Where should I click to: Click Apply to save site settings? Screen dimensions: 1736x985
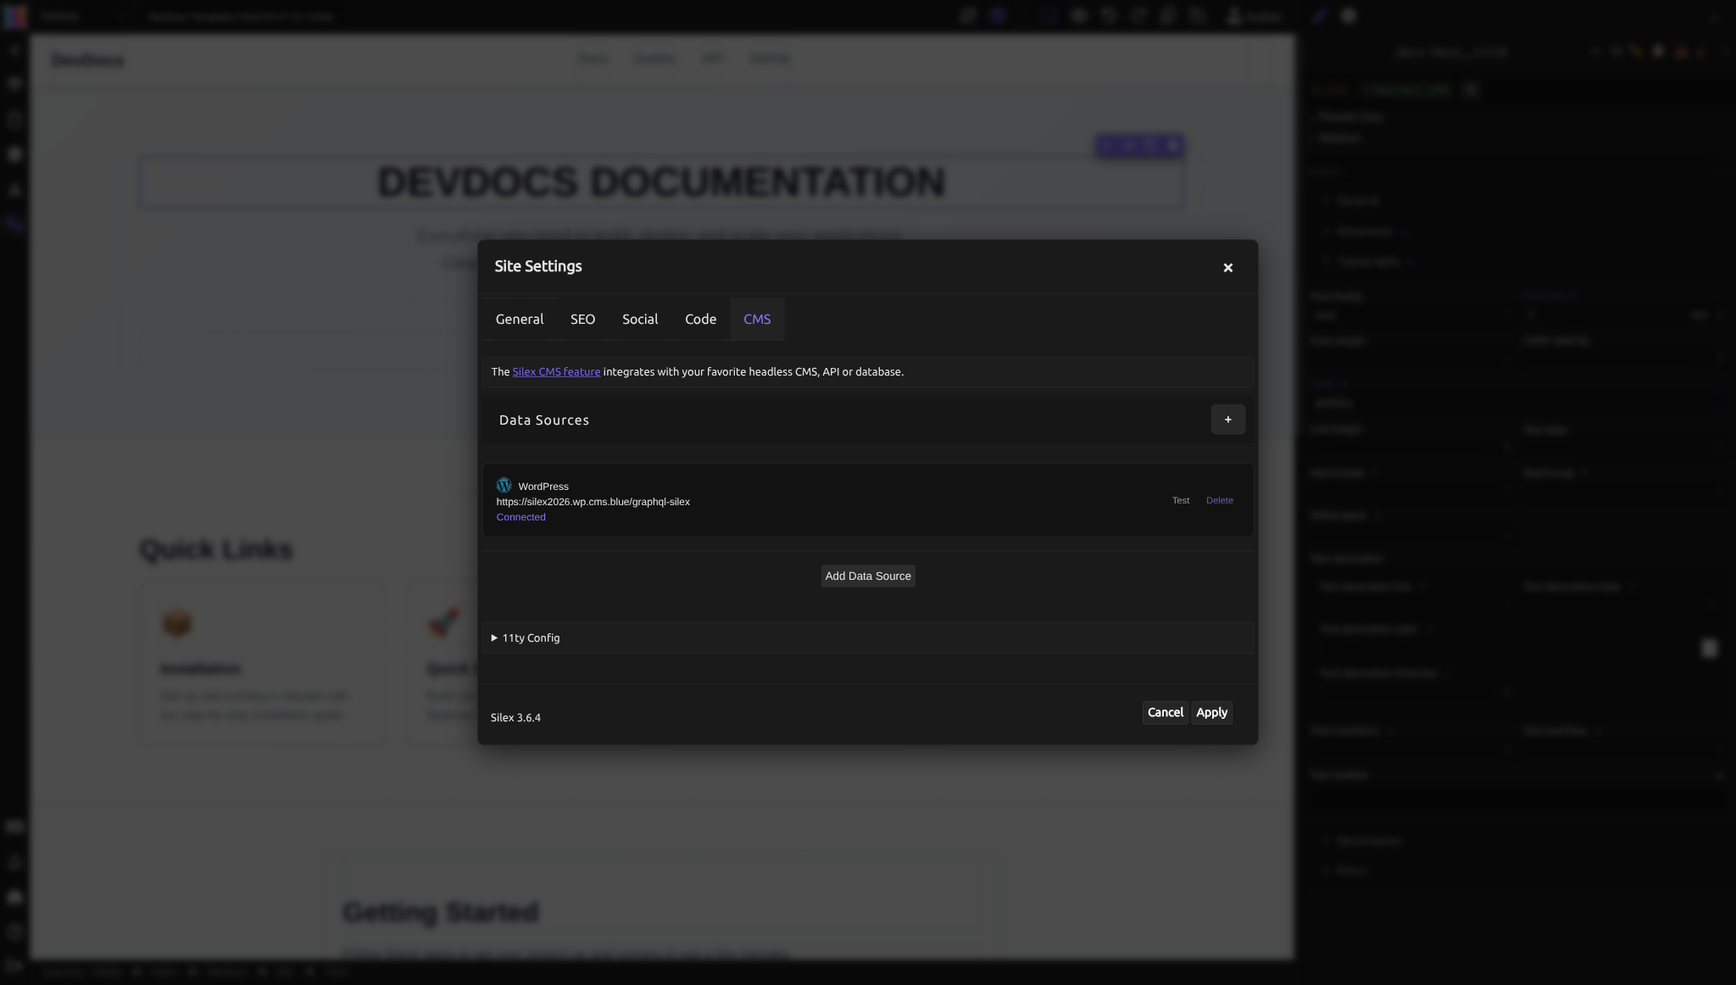tap(1211, 712)
